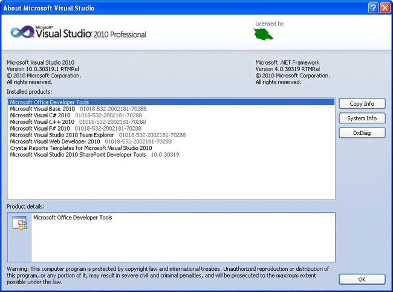This screenshot has height=292, width=393.
Task: Click the Copy Info button
Action: (x=362, y=103)
